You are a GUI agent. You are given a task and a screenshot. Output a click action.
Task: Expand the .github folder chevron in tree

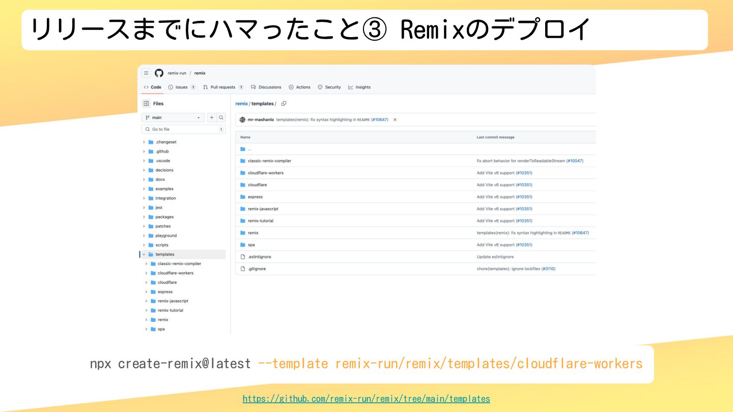point(144,152)
